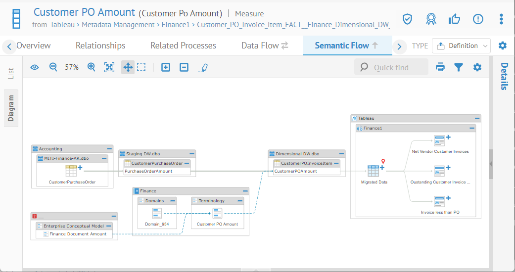The width and height of the screenshot is (515, 272).
Task: Toggle the eye visibility icon in toolbar
Action: 35,67
